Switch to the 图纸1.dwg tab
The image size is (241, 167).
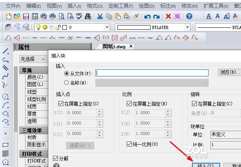(x=114, y=46)
